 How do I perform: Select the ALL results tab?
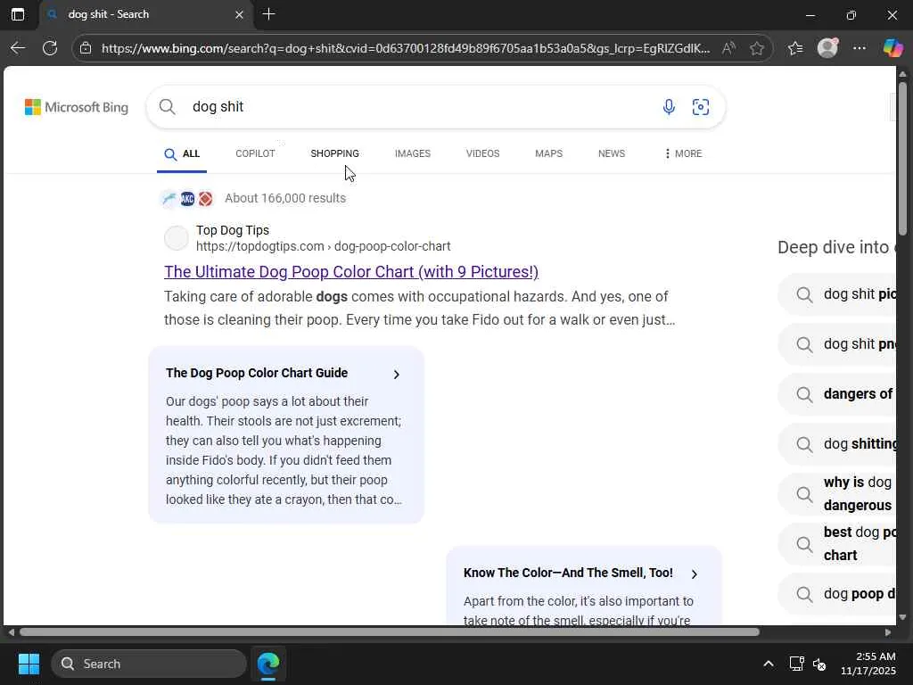point(182,153)
